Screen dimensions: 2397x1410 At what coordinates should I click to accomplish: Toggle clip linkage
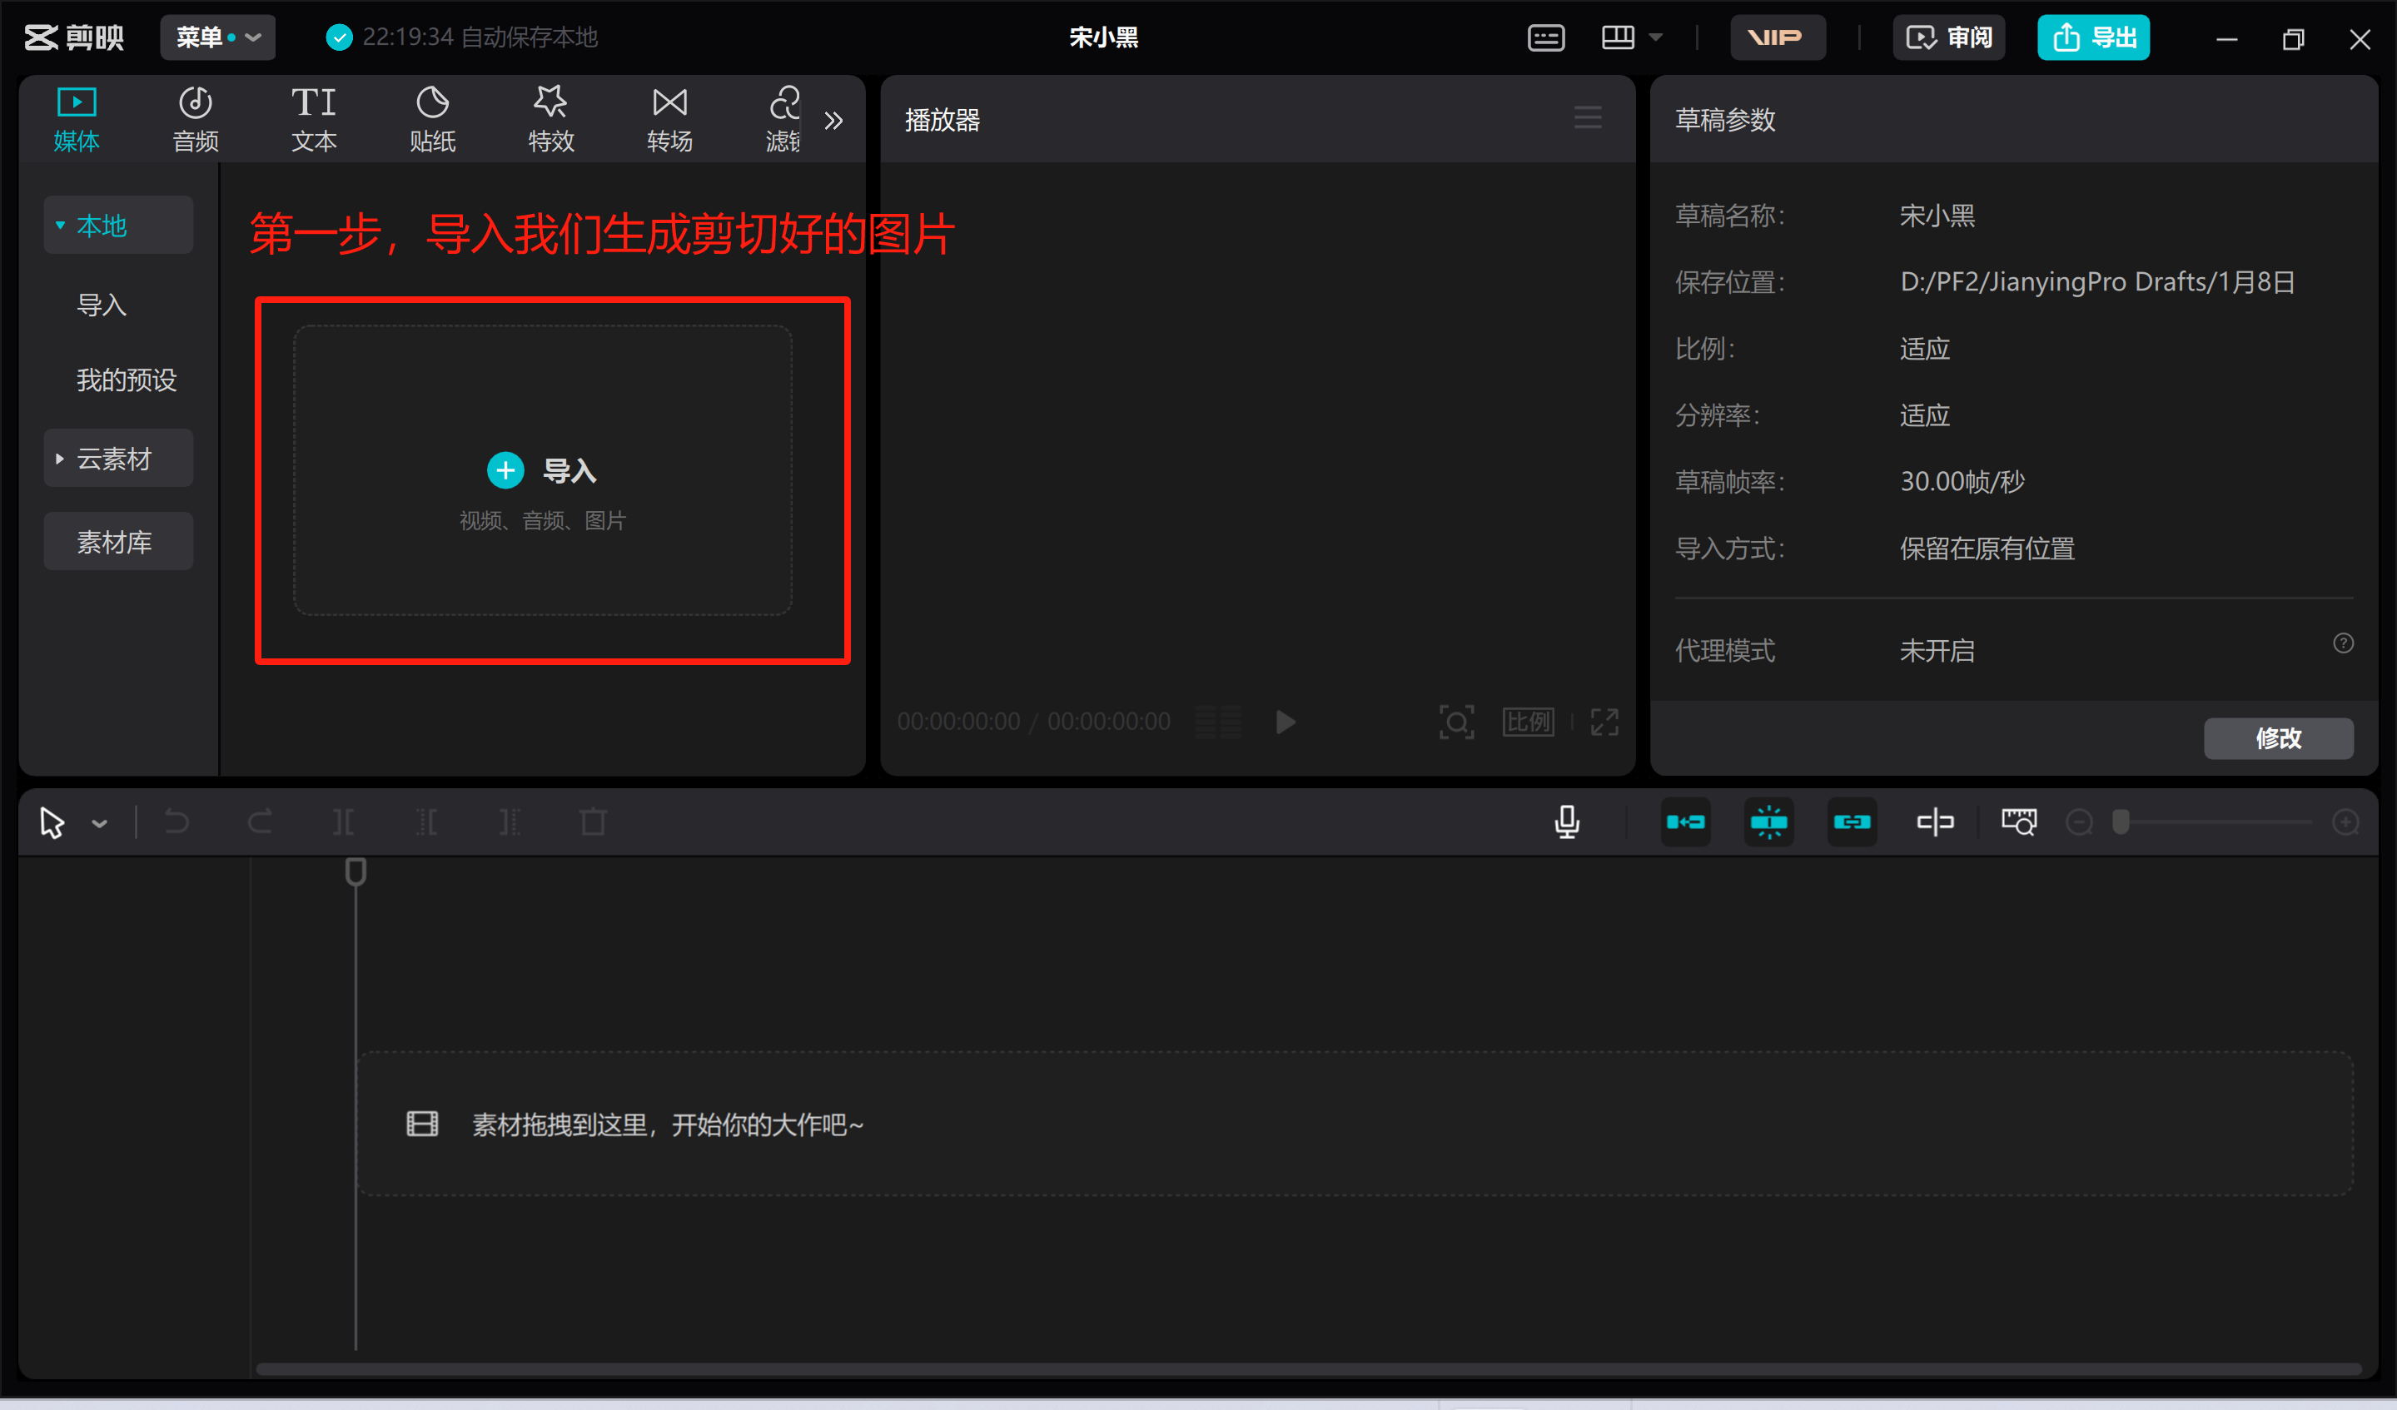(1852, 822)
